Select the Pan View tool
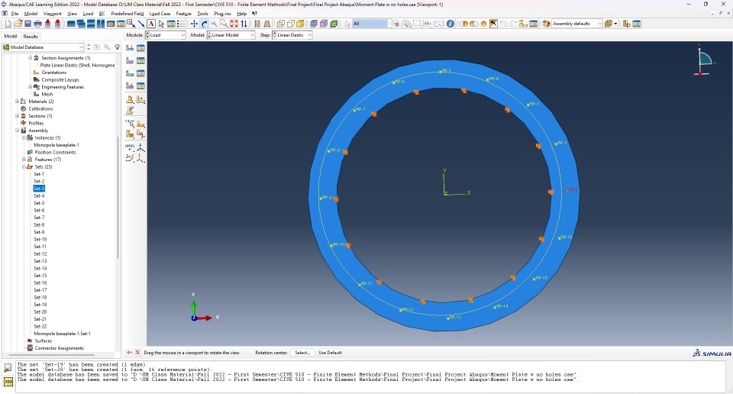733x394 pixels. (194, 24)
